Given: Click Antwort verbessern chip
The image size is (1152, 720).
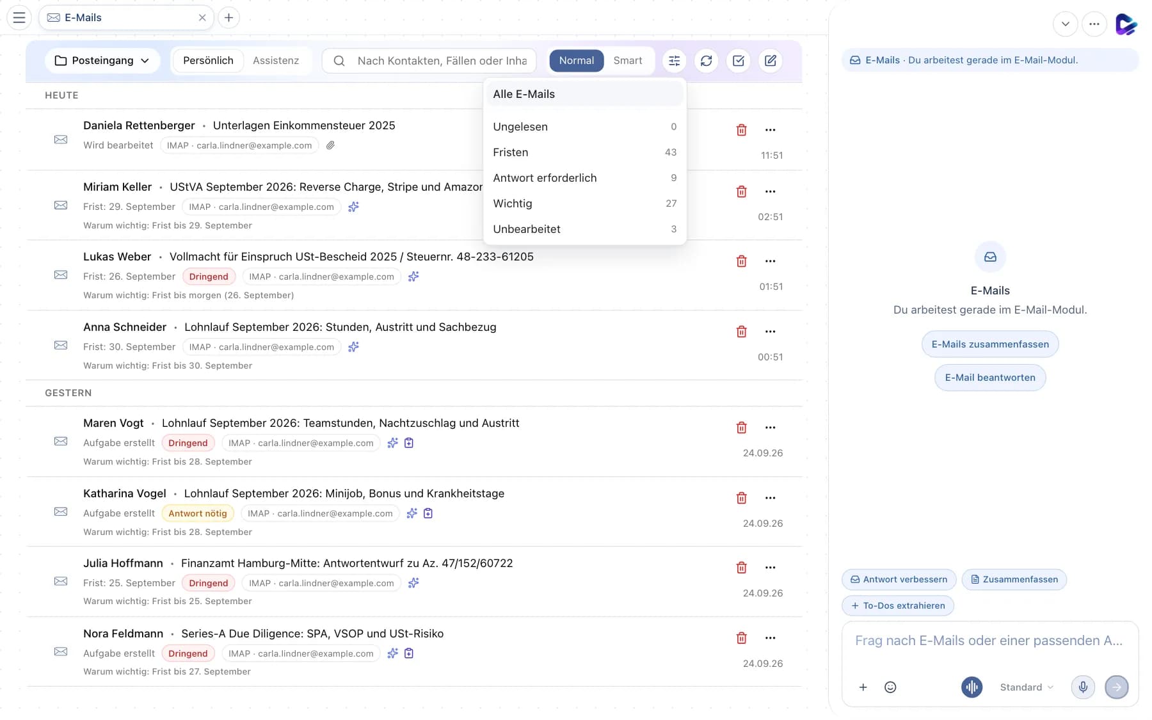Looking at the screenshot, I should click(x=899, y=580).
